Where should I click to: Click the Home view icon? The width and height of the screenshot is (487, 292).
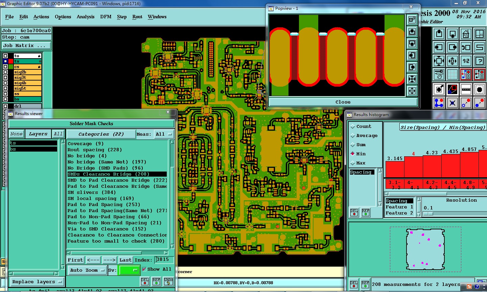click(466, 34)
